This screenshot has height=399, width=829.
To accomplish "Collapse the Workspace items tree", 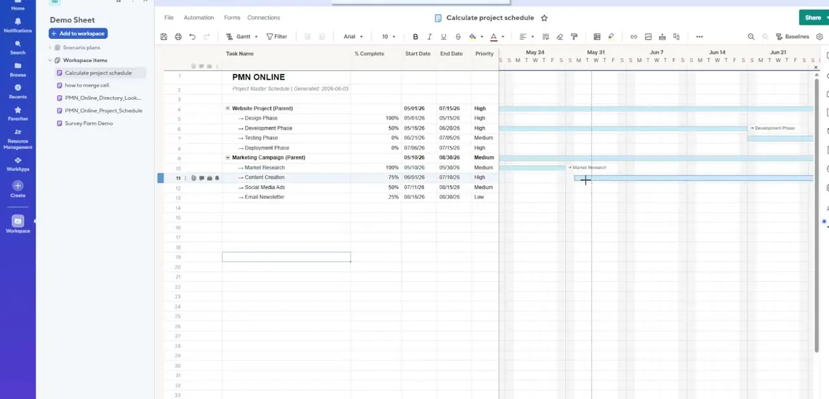I will click(x=50, y=60).
